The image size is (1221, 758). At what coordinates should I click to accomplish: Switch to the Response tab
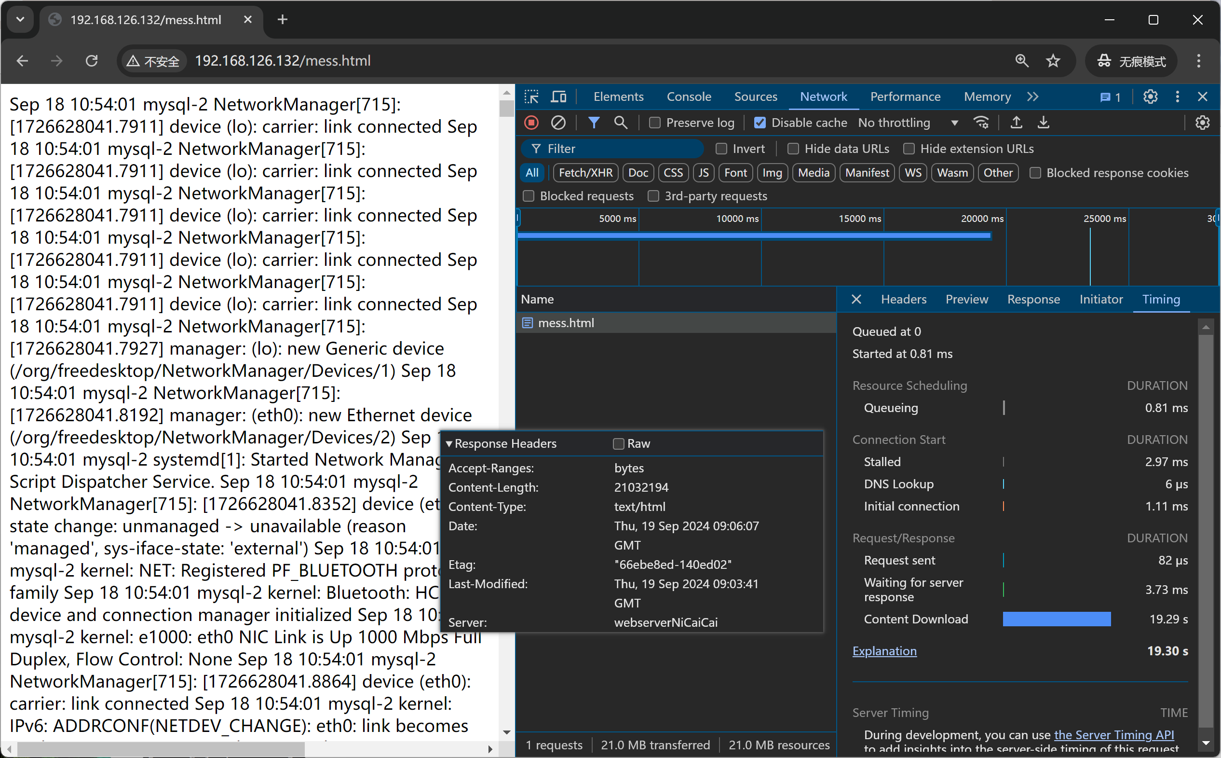[x=1033, y=299]
